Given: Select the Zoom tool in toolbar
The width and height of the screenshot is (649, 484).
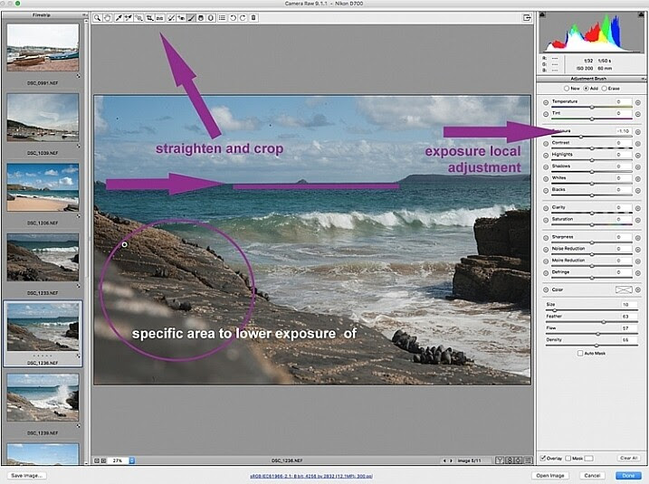Looking at the screenshot, I should pyautogui.click(x=97, y=18).
